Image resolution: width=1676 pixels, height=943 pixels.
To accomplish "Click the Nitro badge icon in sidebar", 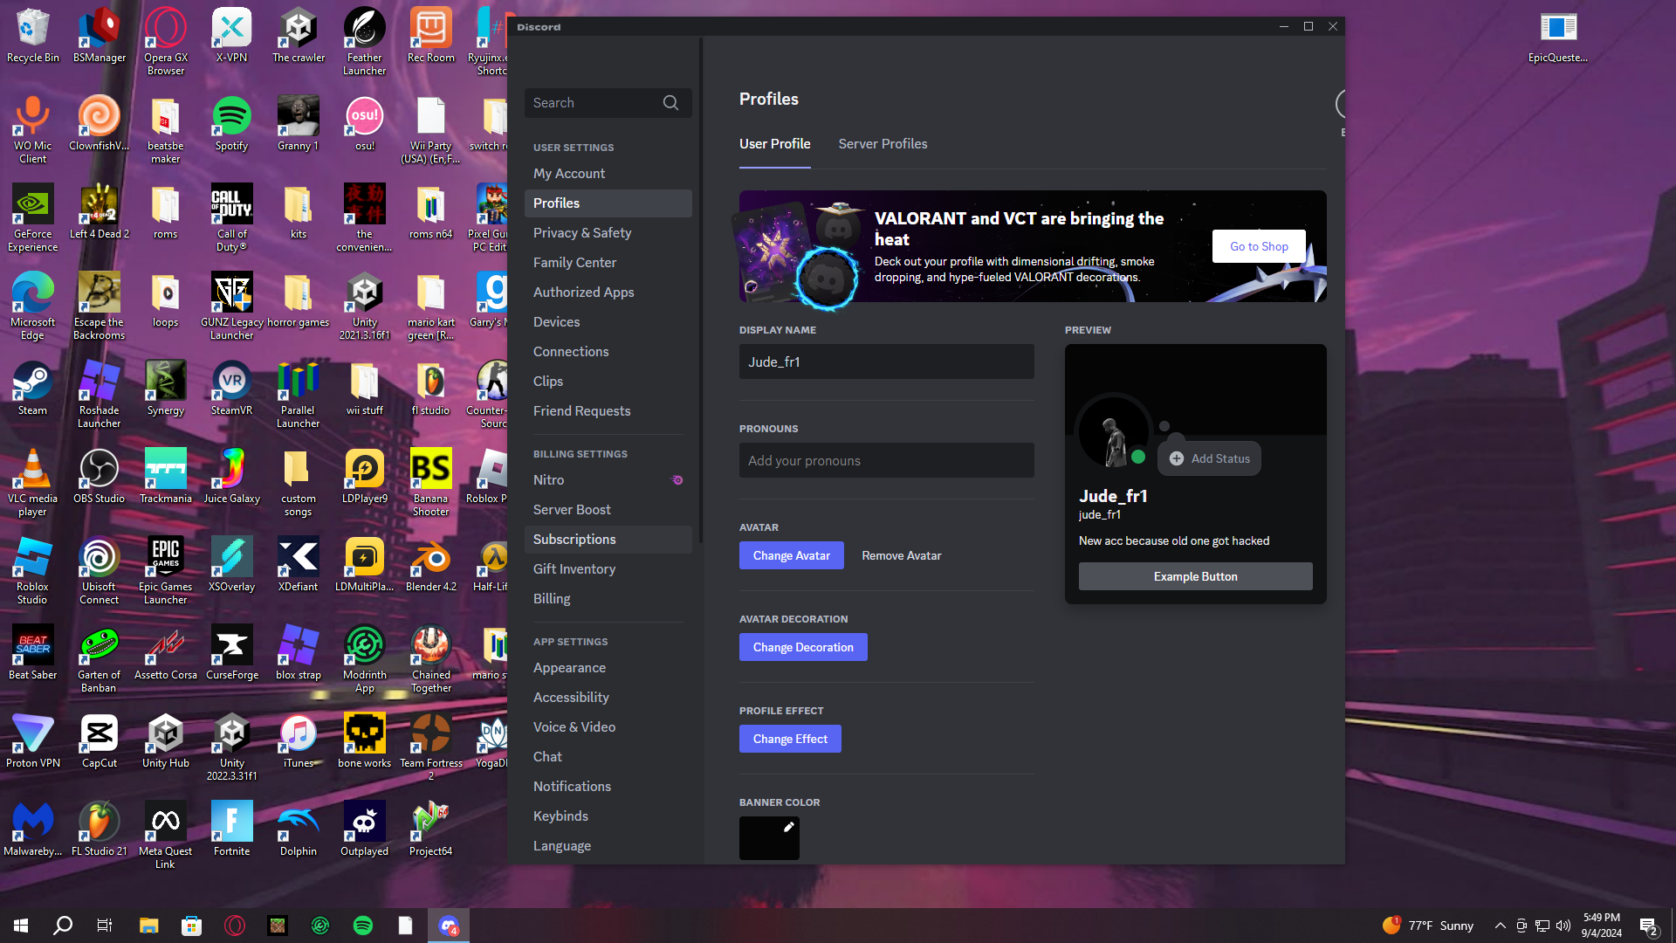I will coord(677,480).
